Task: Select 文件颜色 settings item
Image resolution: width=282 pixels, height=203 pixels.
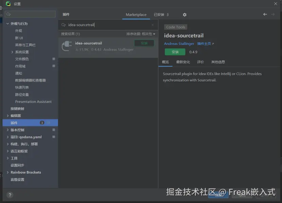Action: [x=22, y=59]
